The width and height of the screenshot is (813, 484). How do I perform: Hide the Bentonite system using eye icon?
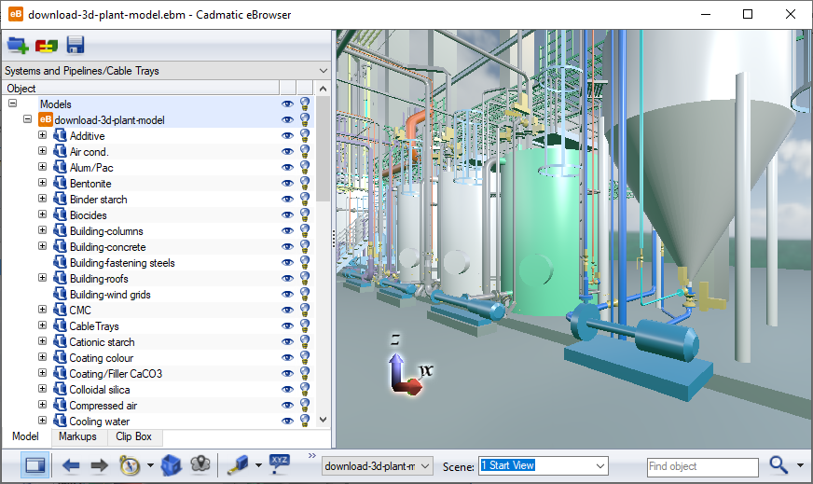pos(287,184)
